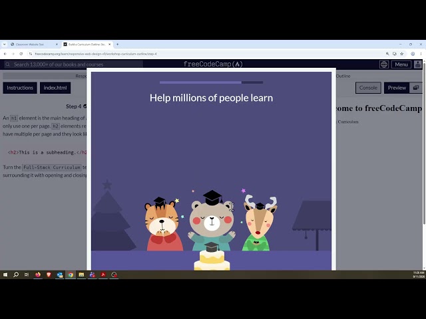The height and width of the screenshot is (319, 426).
Task: Click the Full-Stack Curriculum code text
Action: coord(52,167)
